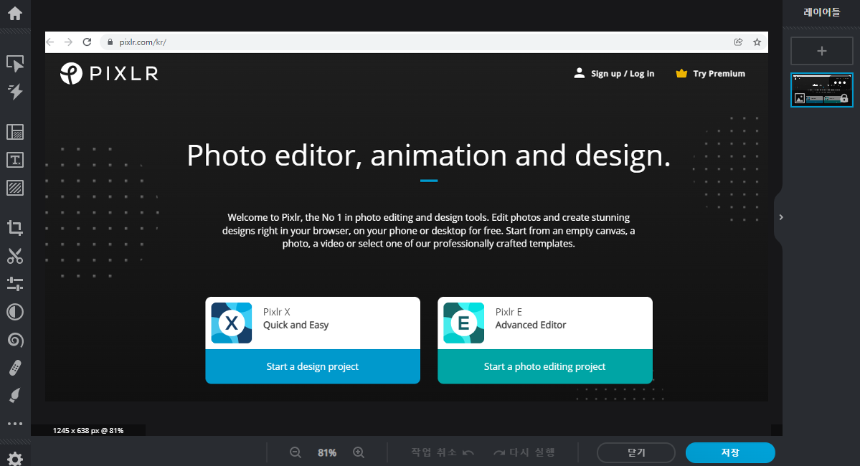Zoom in with plus magnifier

tap(359, 452)
